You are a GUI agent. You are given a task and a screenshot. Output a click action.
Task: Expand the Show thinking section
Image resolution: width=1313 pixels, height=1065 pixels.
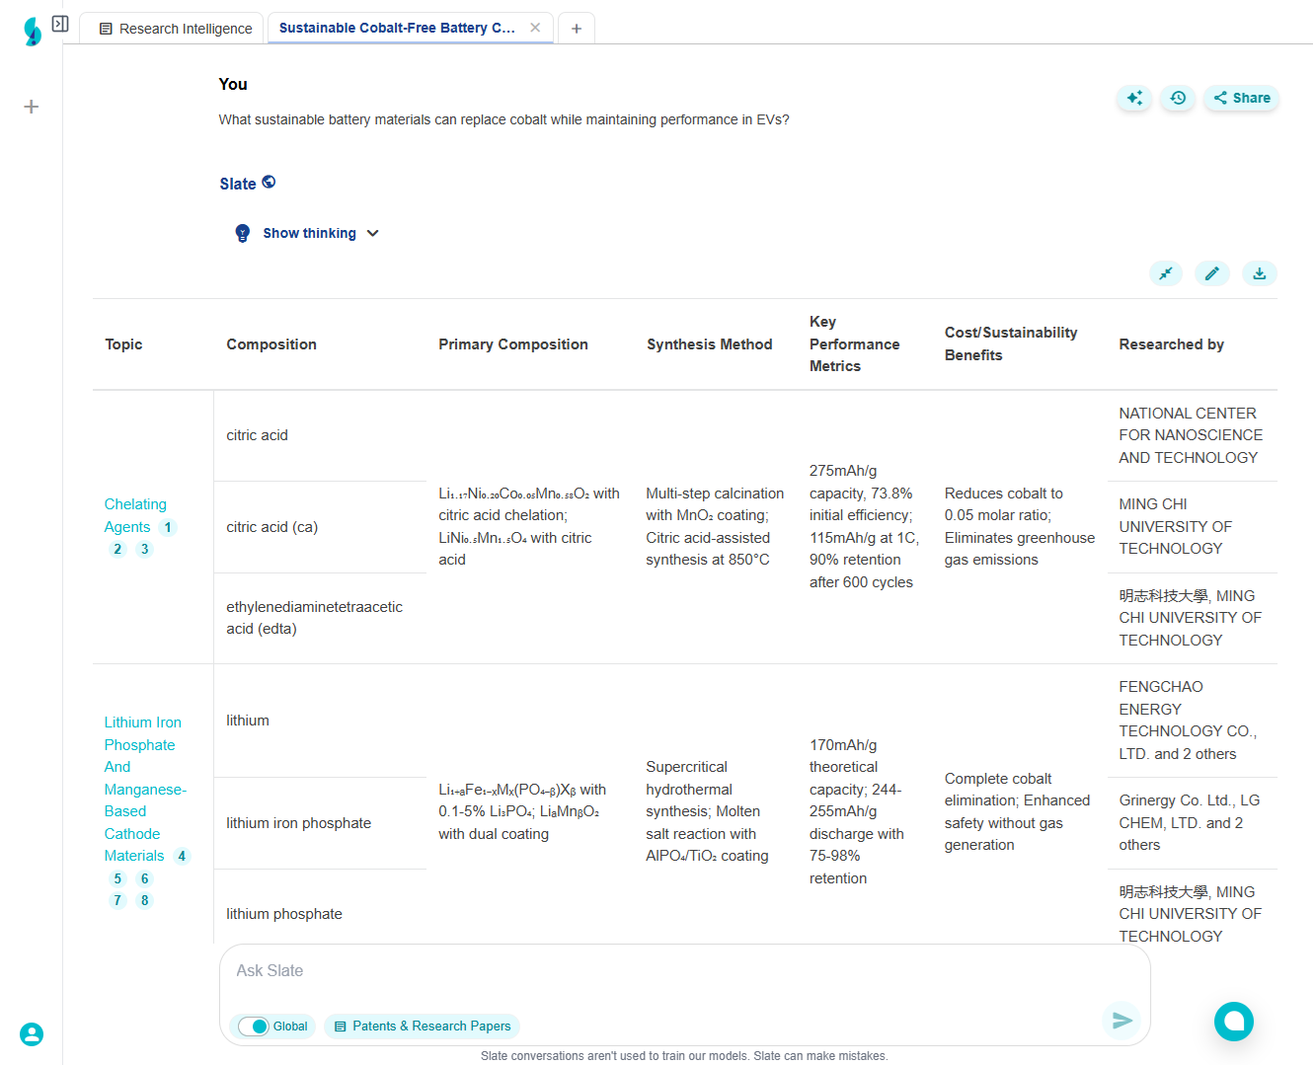coord(307,234)
